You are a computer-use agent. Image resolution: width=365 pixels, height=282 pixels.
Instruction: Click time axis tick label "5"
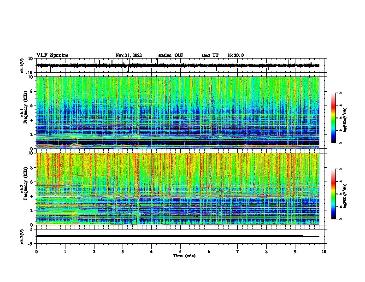coord(180,252)
